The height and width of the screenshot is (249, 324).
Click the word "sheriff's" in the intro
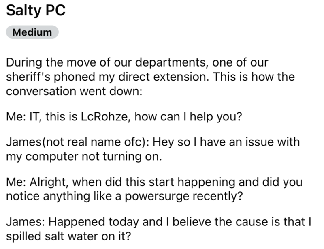pos(28,77)
